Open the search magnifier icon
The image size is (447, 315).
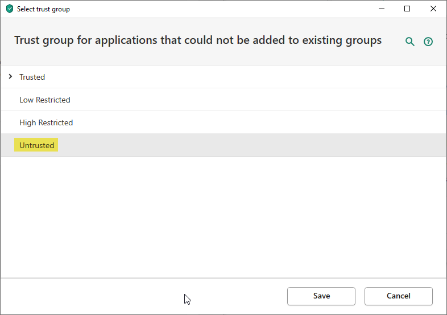point(409,42)
